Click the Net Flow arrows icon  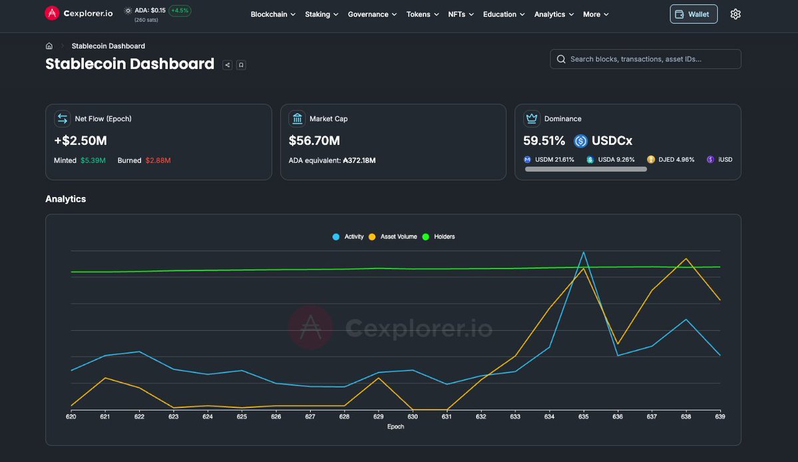62,118
